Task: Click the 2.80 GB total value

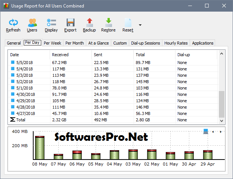Action: click(143, 120)
